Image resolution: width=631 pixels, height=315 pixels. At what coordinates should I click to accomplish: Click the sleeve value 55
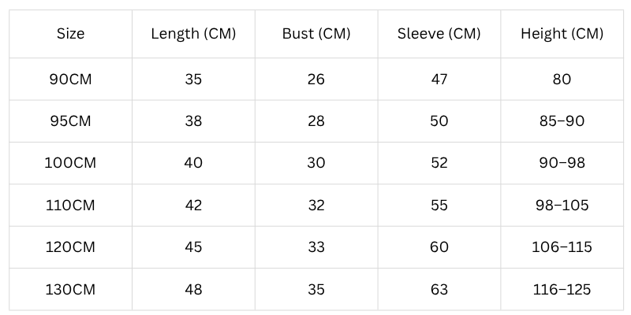pos(439,205)
